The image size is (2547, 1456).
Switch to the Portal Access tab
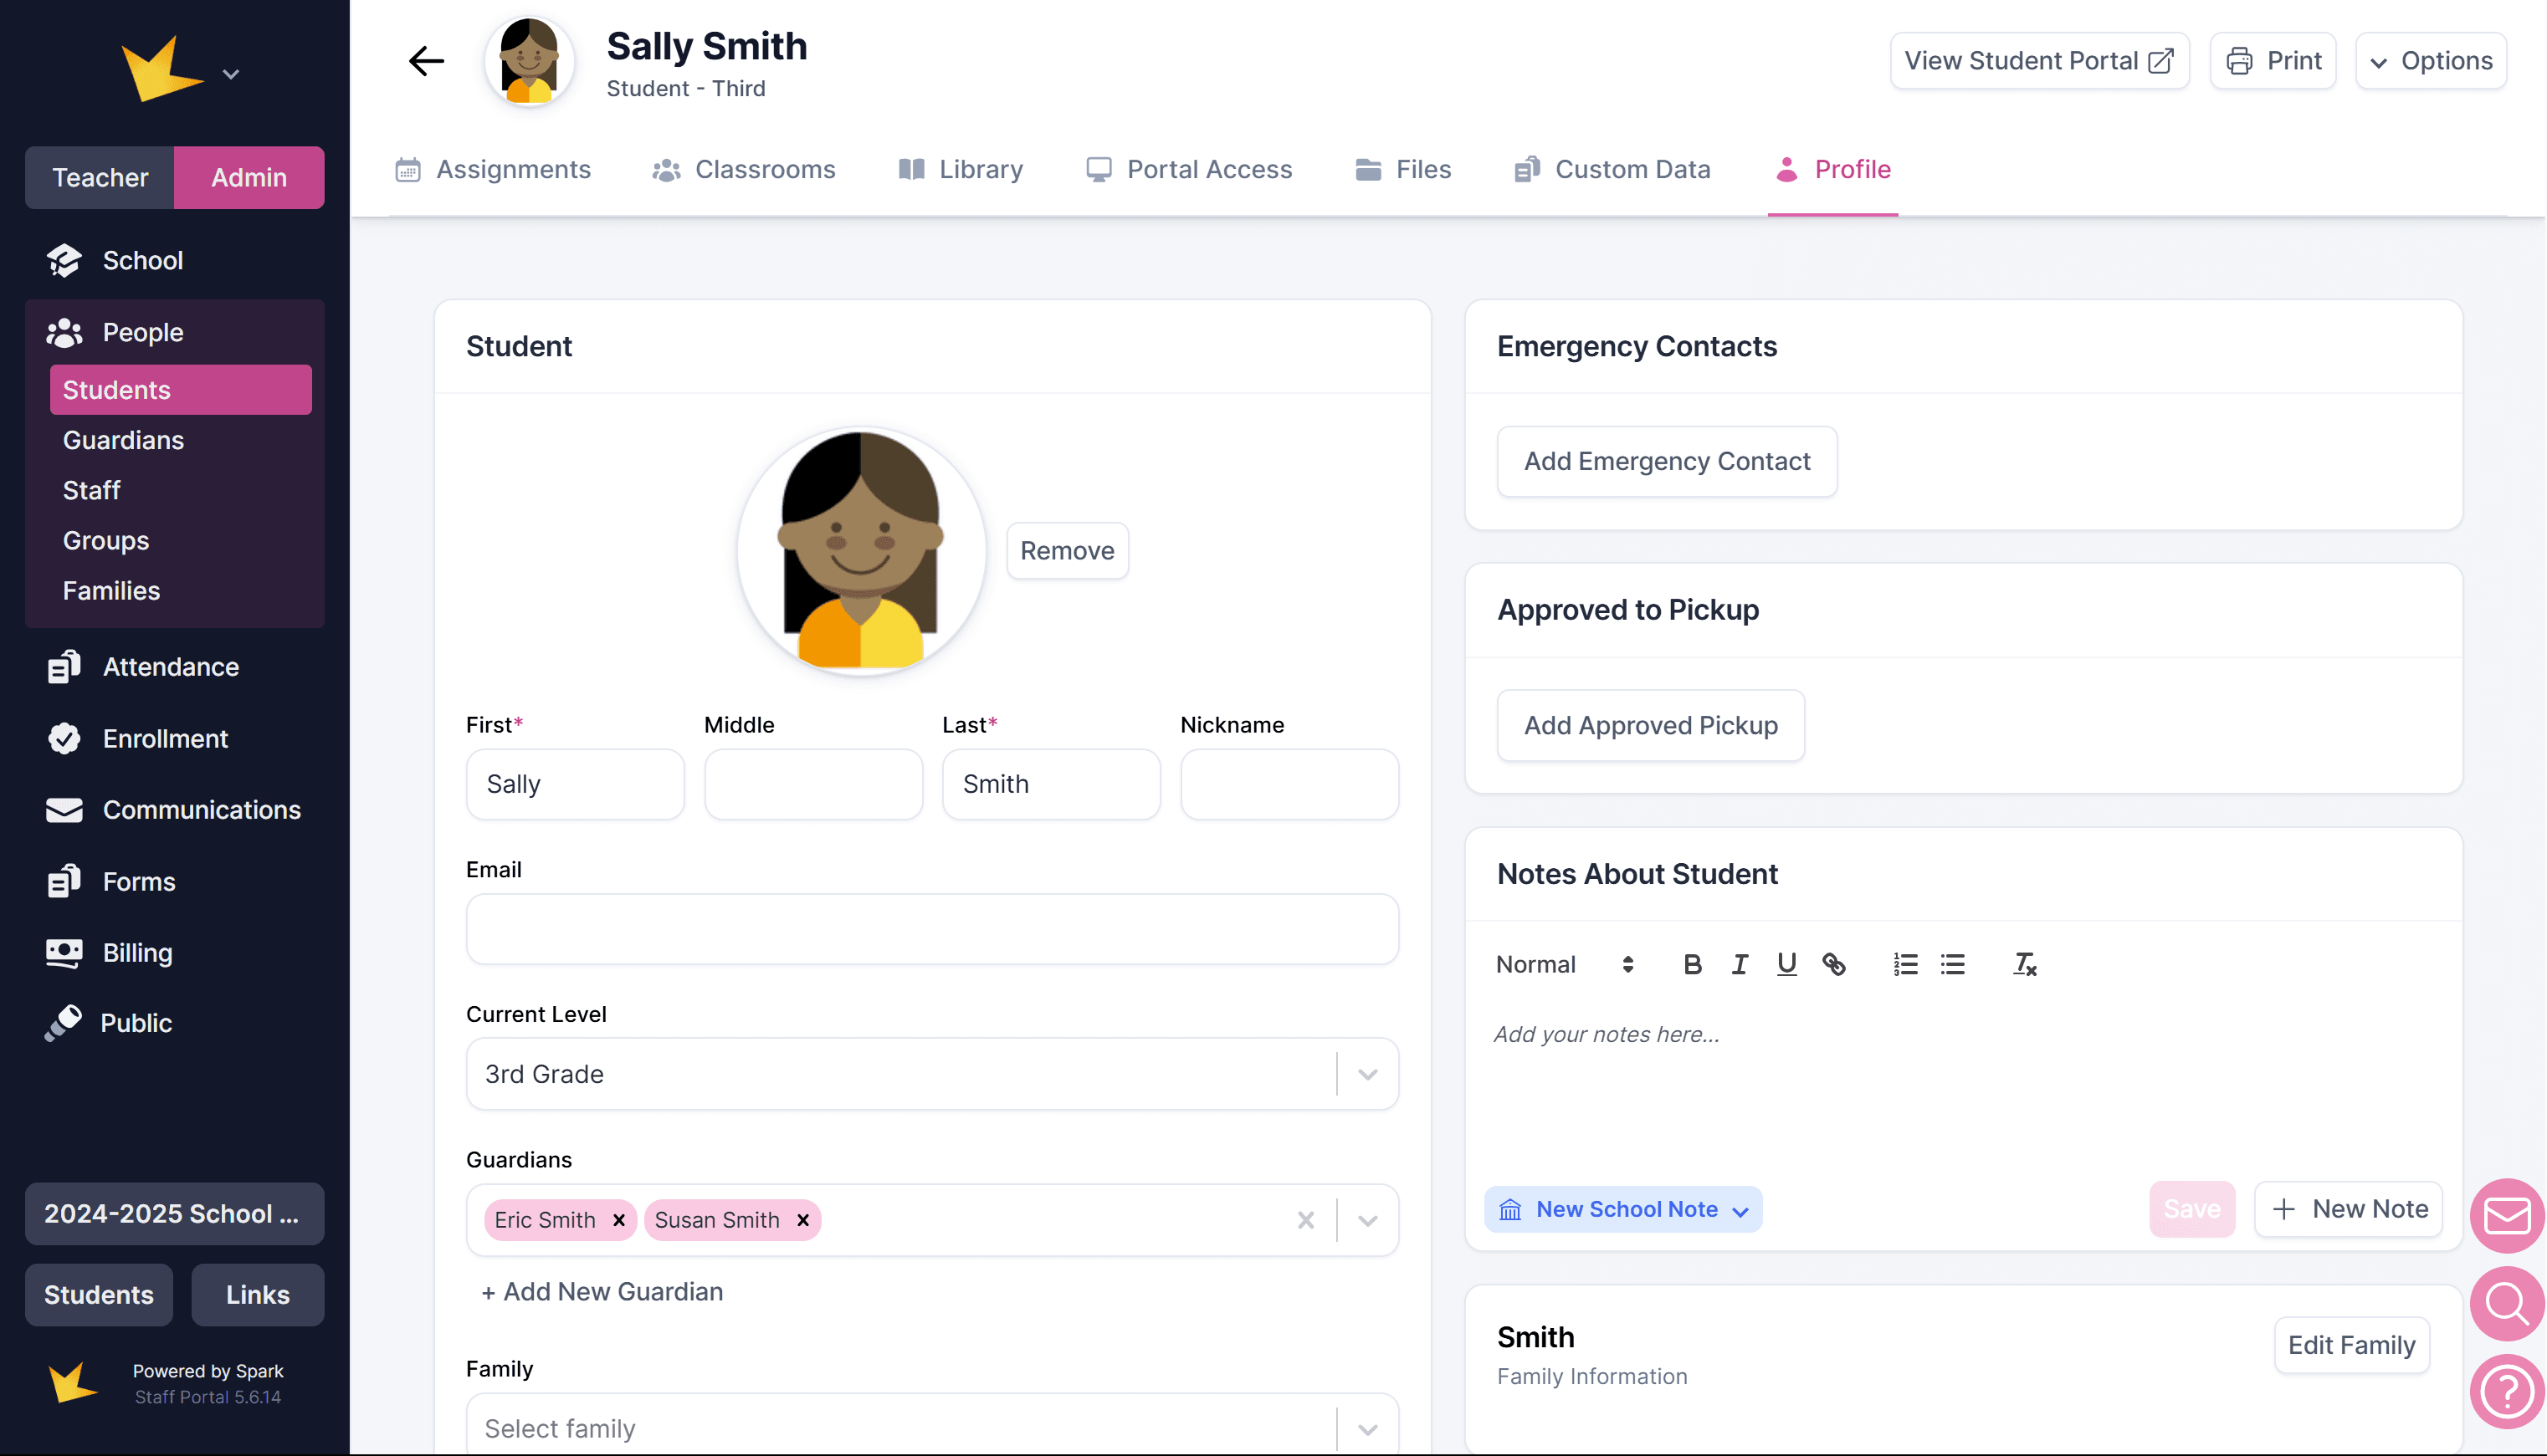[x=1190, y=169]
